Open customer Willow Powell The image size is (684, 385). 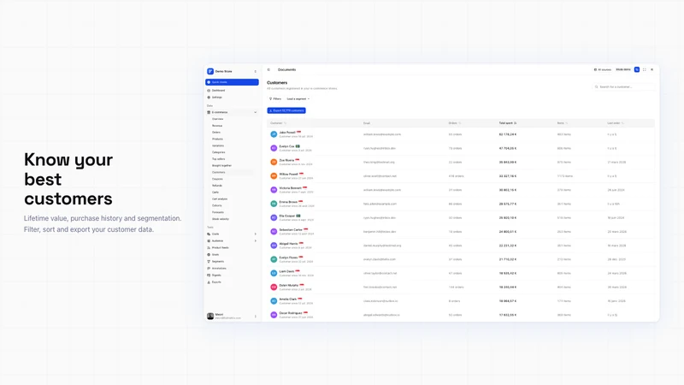[x=288, y=175]
